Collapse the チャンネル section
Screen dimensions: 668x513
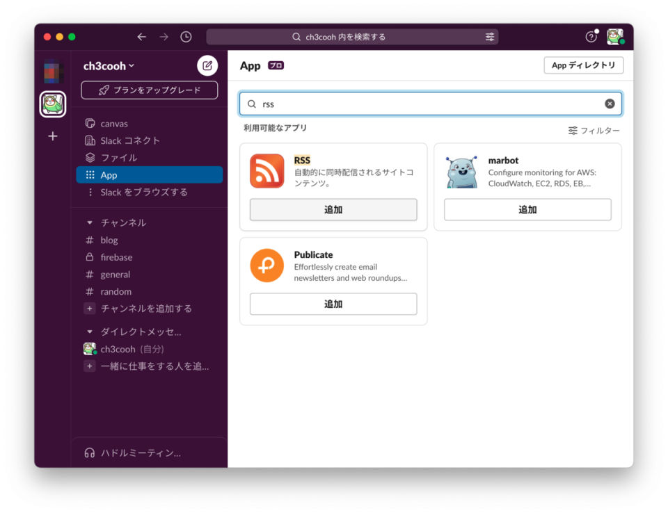click(89, 222)
